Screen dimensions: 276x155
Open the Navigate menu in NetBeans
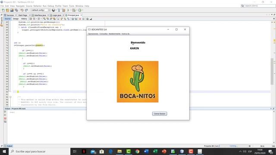point(20,6)
